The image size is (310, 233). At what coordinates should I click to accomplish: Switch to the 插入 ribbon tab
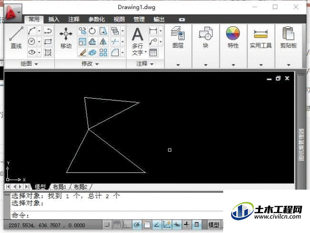[54, 19]
